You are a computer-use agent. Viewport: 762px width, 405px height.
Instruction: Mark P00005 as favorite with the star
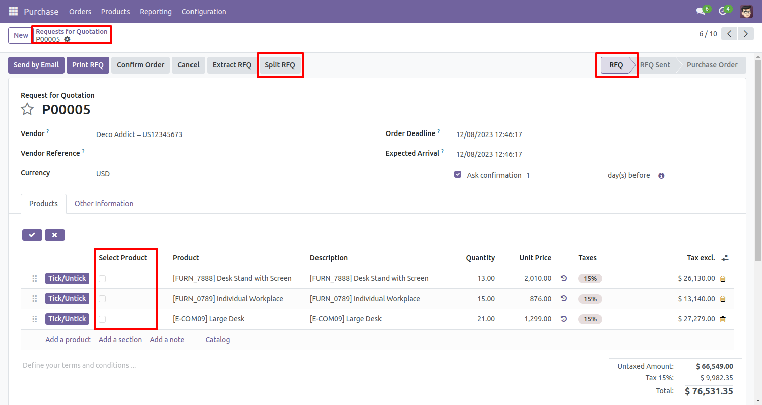point(27,109)
